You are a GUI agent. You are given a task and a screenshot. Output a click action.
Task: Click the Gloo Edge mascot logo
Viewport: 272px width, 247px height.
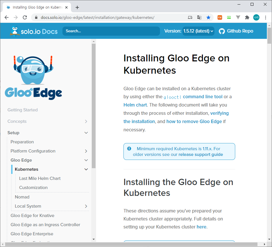point(33,77)
